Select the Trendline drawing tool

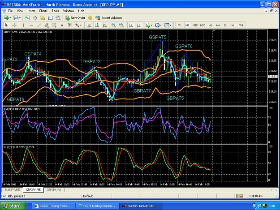tap(39, 26)
